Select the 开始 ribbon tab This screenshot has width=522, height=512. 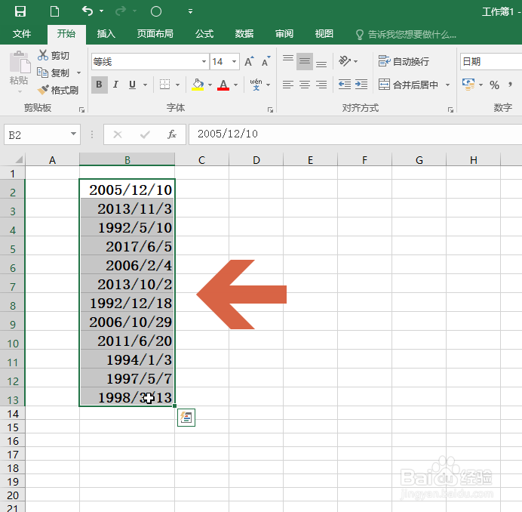[66, 34]
